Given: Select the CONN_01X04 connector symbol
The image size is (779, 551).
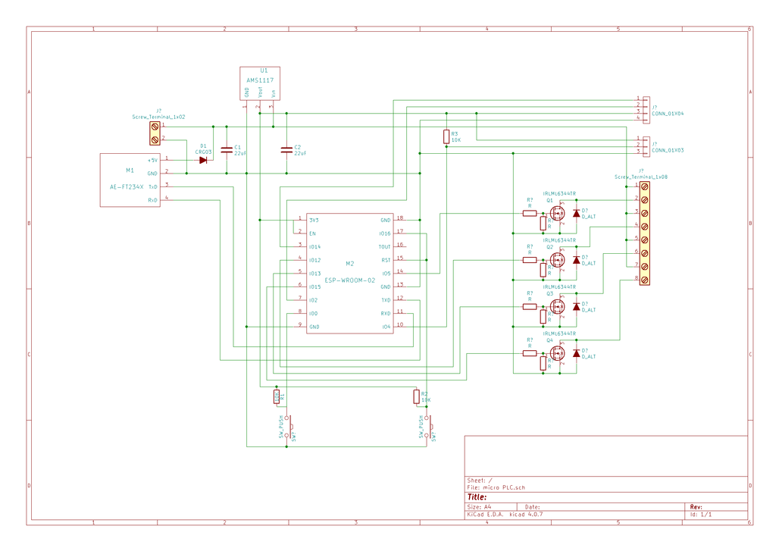Looking at the screenshot, I should (646, 109).
